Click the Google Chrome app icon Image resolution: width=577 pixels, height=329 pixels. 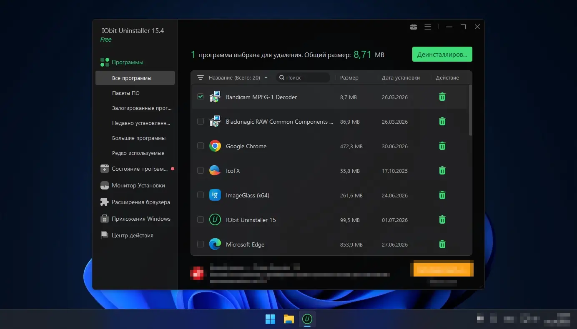click(x=215, y=146)
